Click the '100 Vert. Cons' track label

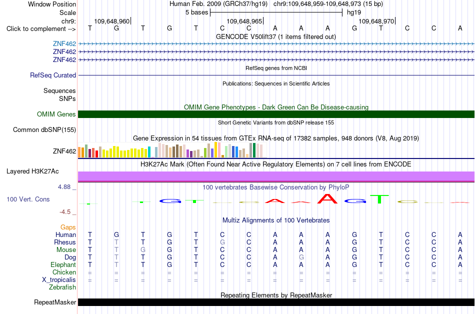28,199
